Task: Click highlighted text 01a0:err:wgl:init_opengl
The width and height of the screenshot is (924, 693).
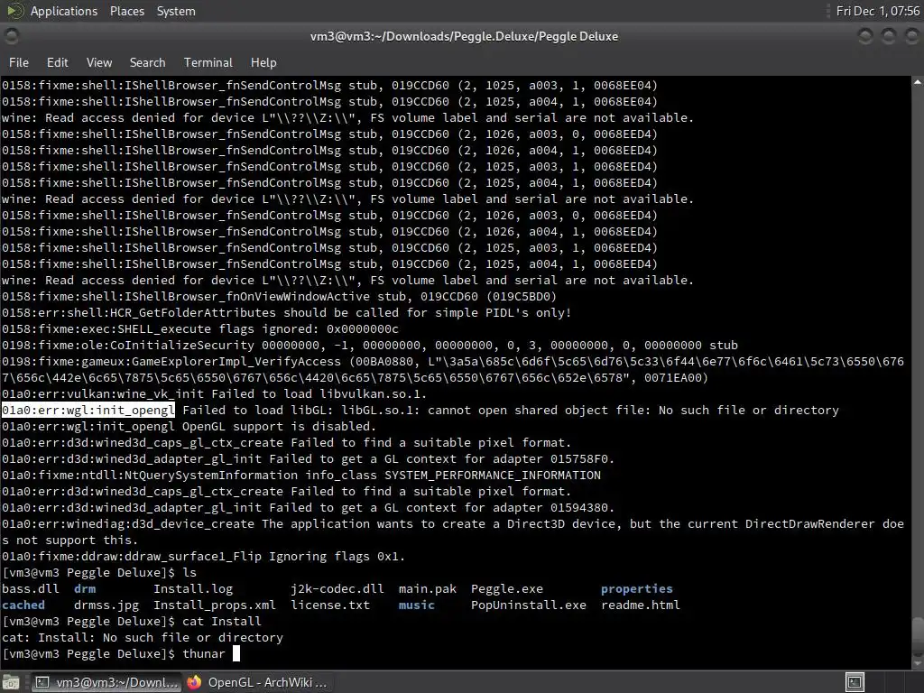Action: point(88,411)
